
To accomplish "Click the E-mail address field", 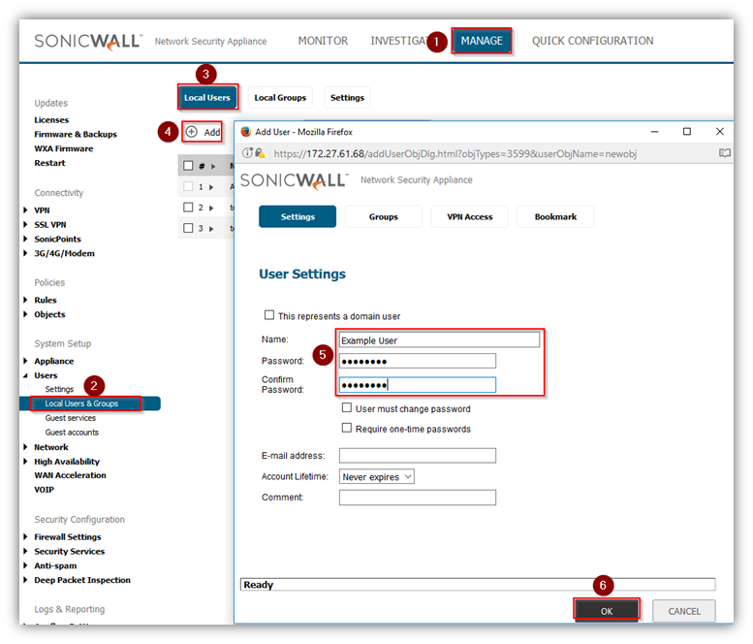I will click(418, 455).
